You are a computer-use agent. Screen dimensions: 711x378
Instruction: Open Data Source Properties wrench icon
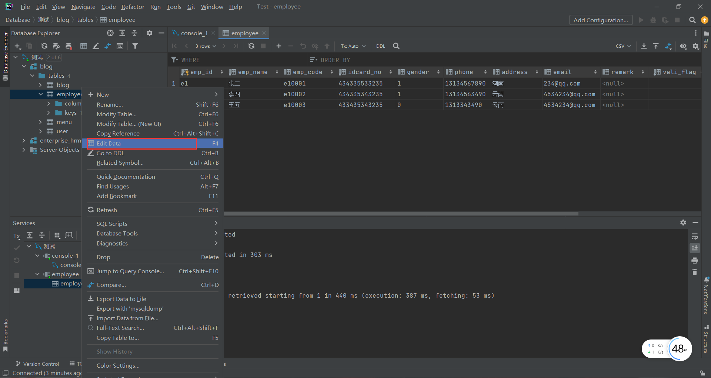point(56,46)
